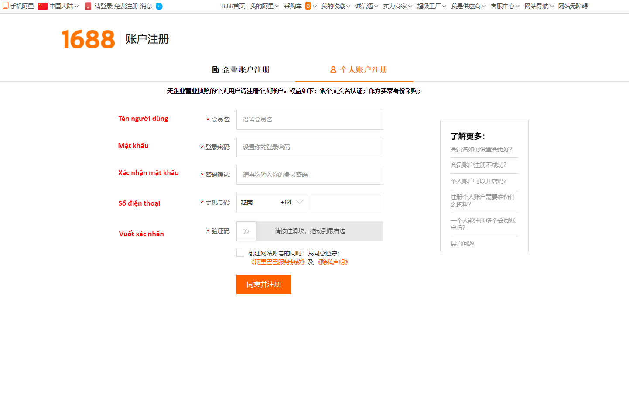Screen dimensions: 629x399
Task: Click the 消息 link
Action: click(146, 6)
